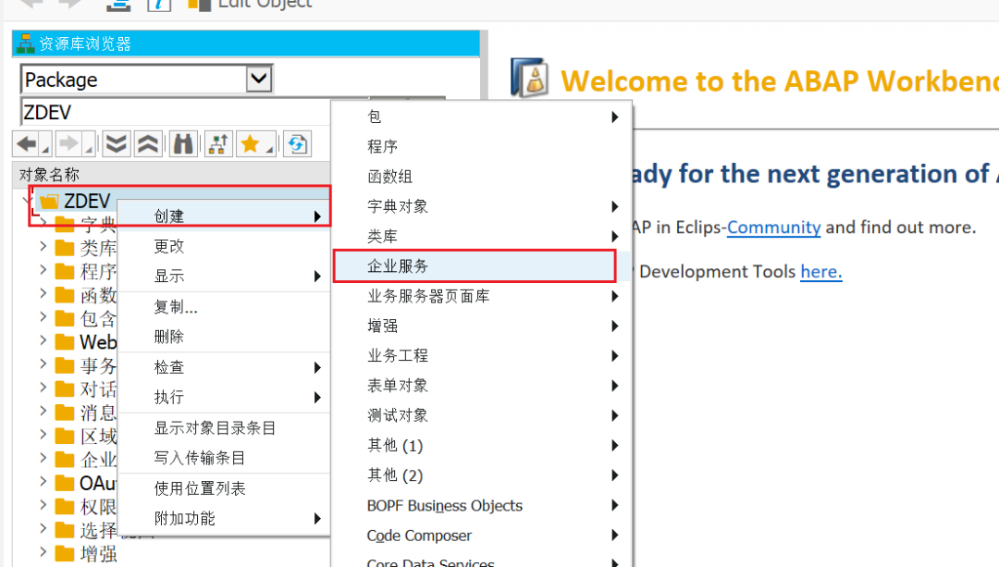Click the 对象名称 column header
The image size is (999, 567).
pyautogui.click(x=172, y=175)
